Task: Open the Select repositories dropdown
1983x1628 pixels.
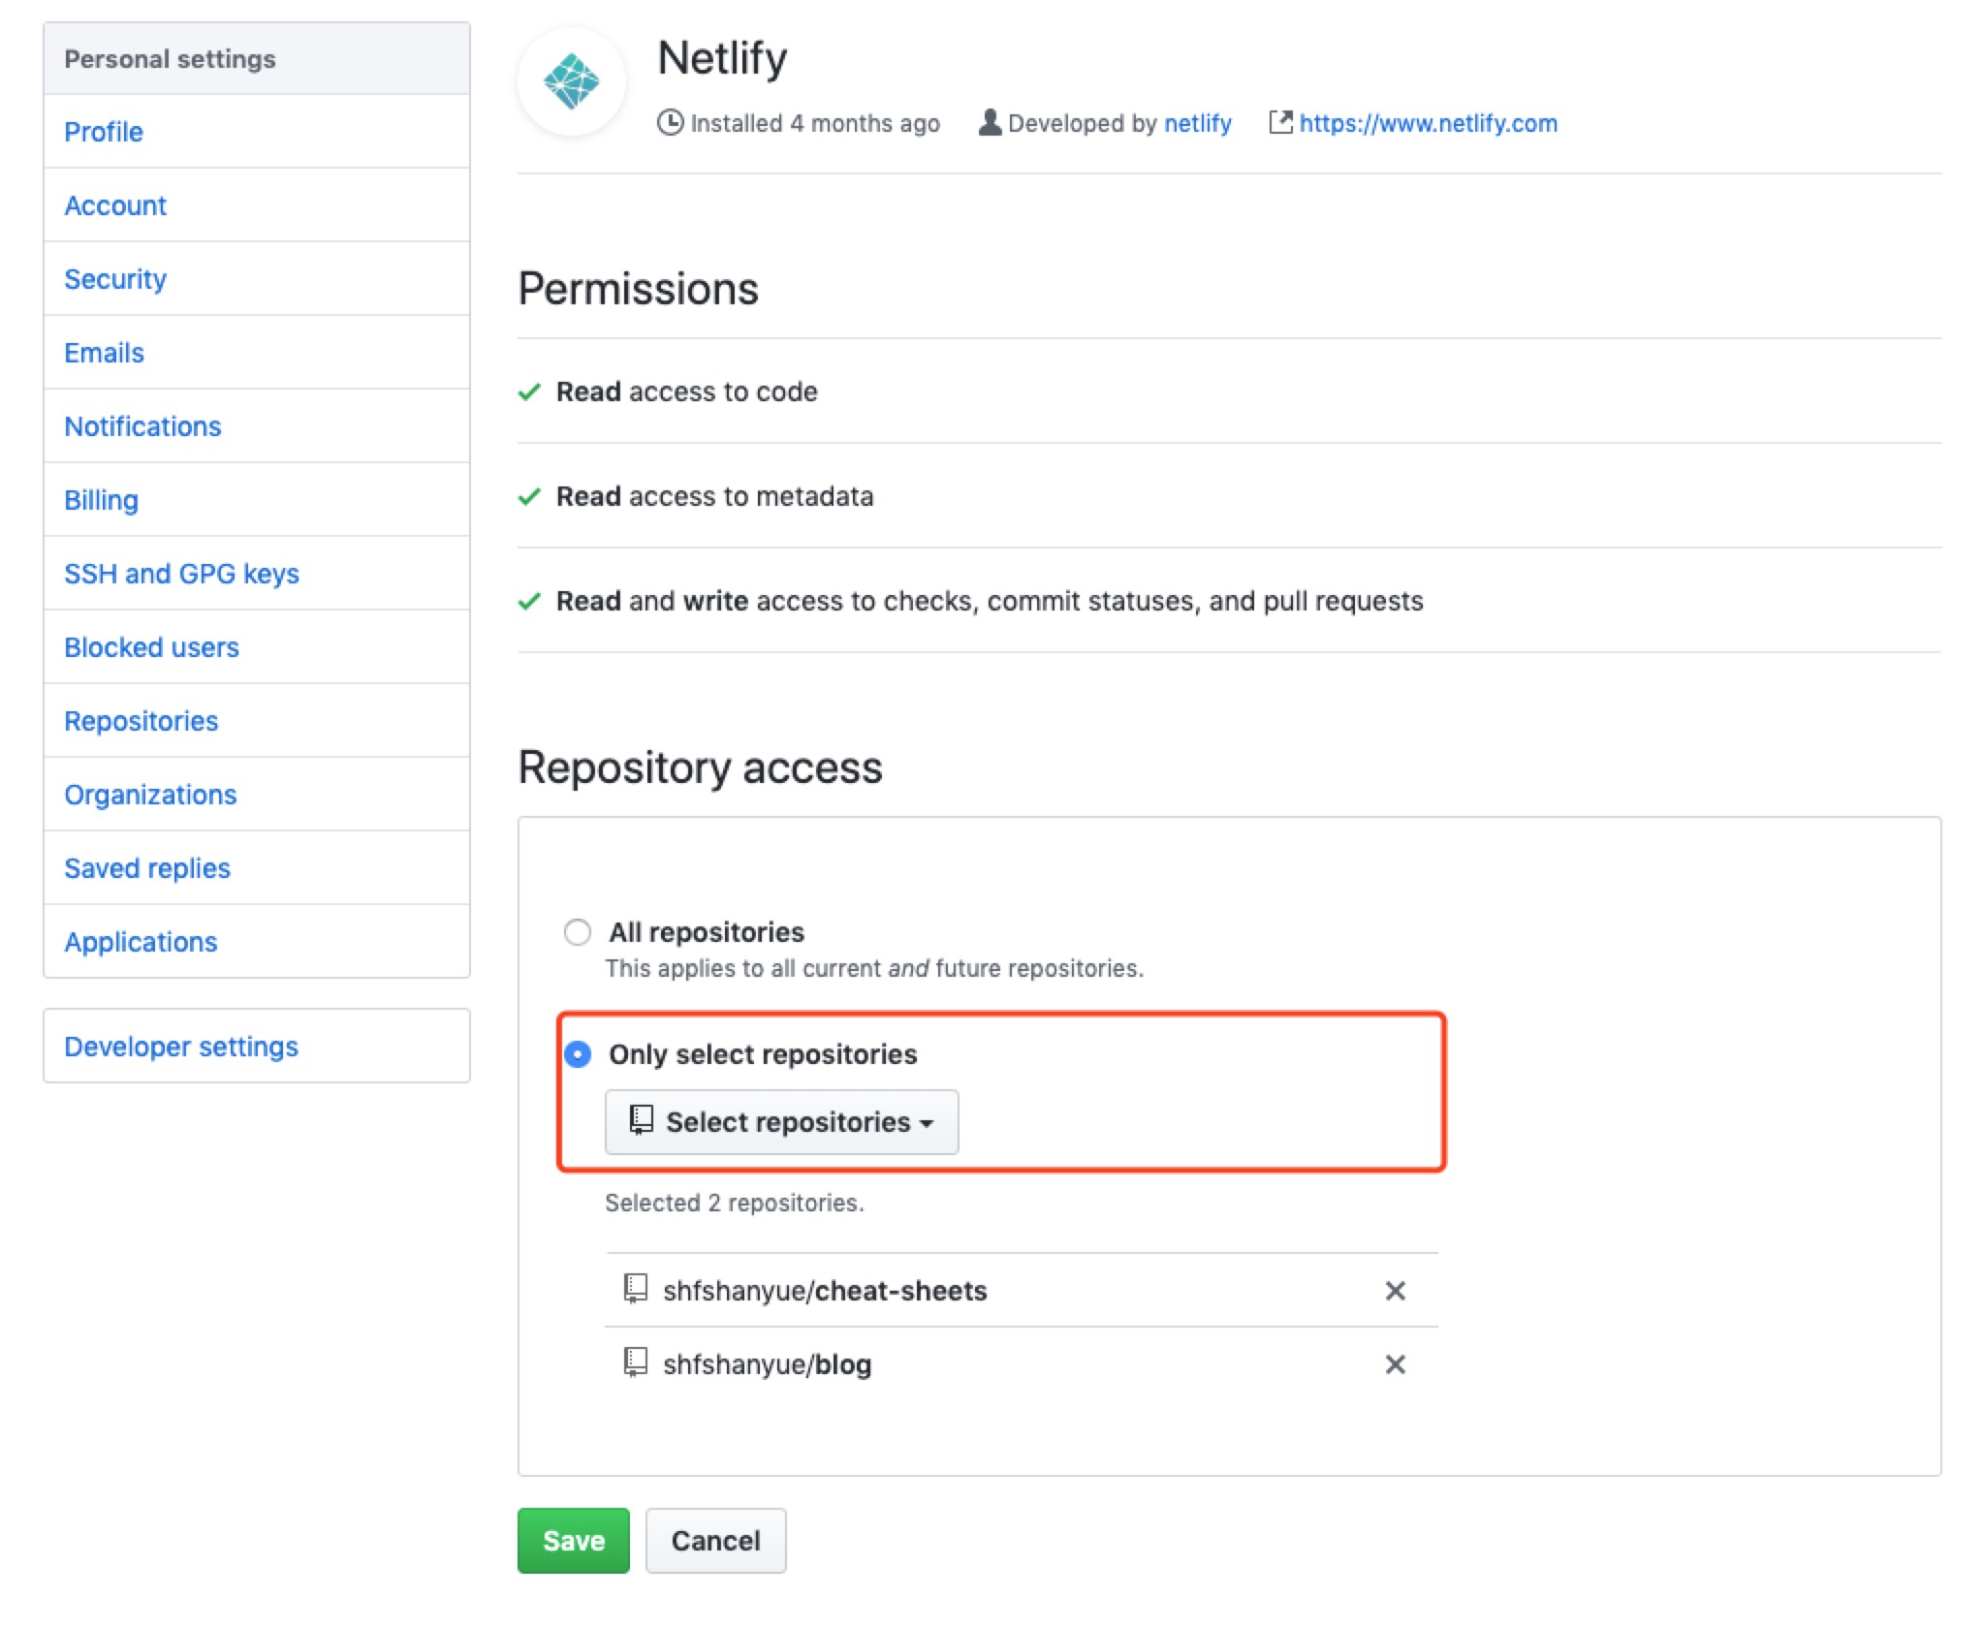Action: pyautogui.click(x=781, y=1122)
